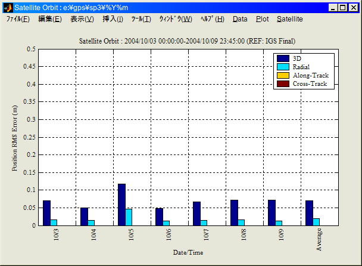Open the ツール(T) menu

click(x=141, y=19)
